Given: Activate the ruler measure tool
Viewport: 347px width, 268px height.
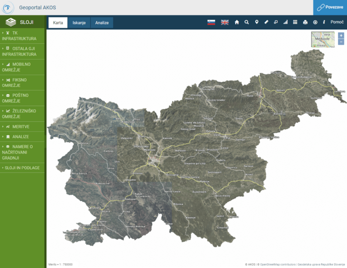Looking at the screenshot, I should pos(266,22).
